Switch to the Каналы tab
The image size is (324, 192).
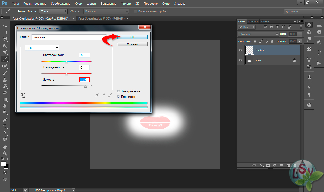point(253,22)
